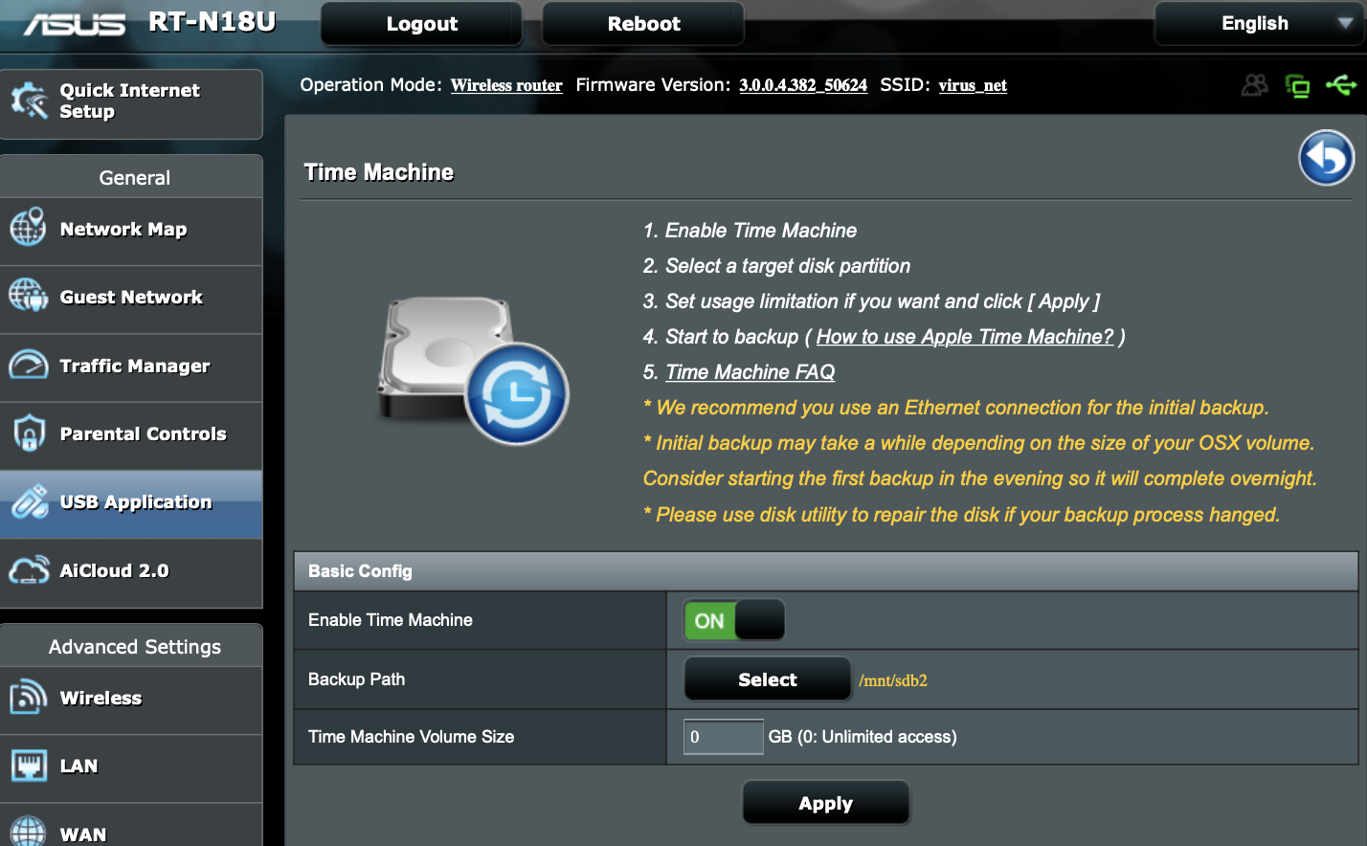This screenshot has width=1367, height=846.
Task: Open Wireless advanced settings
Action: pyautogui.click(x=131, y=700)
